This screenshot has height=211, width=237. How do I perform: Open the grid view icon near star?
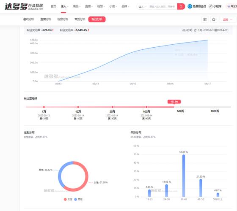[x=205, y=19]
